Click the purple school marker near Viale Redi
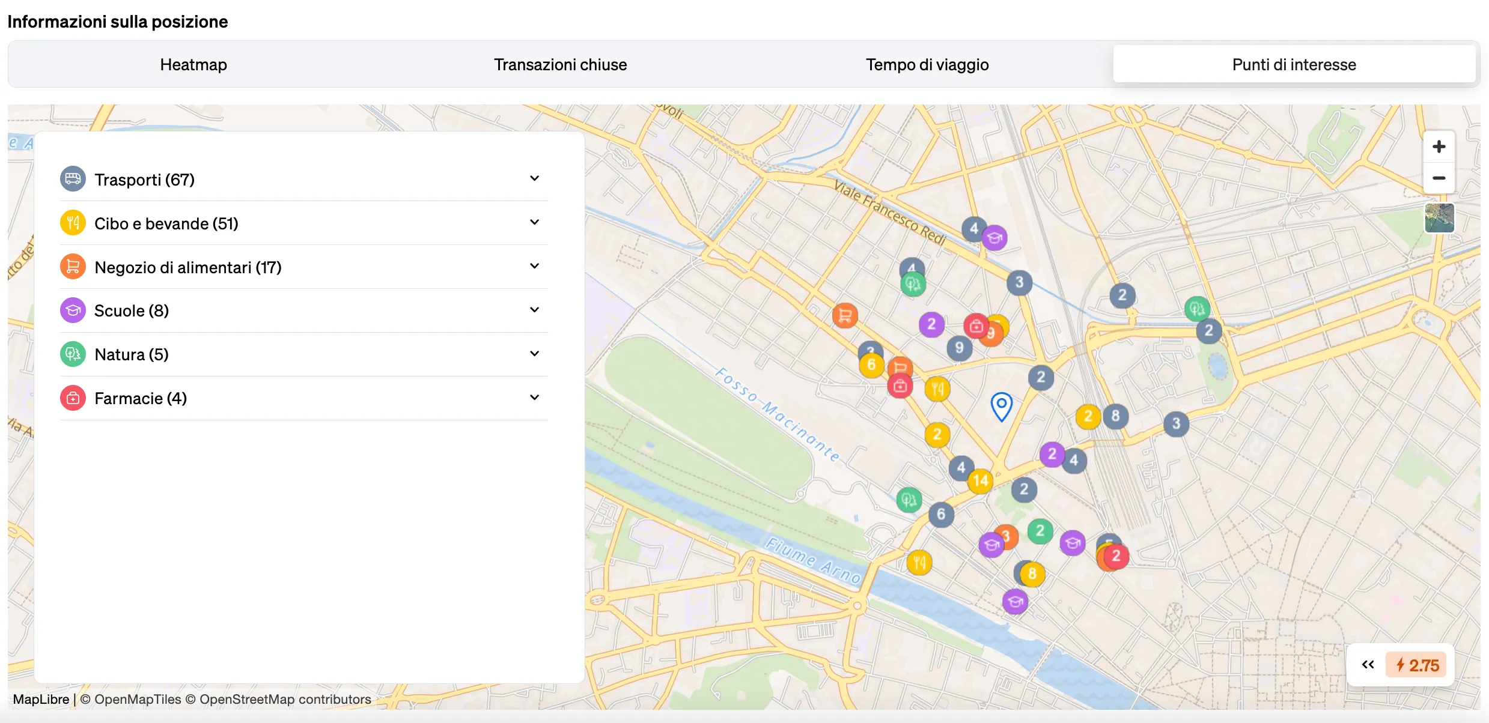This screenshot has height=723, width=1489. (x=994, y=238)
